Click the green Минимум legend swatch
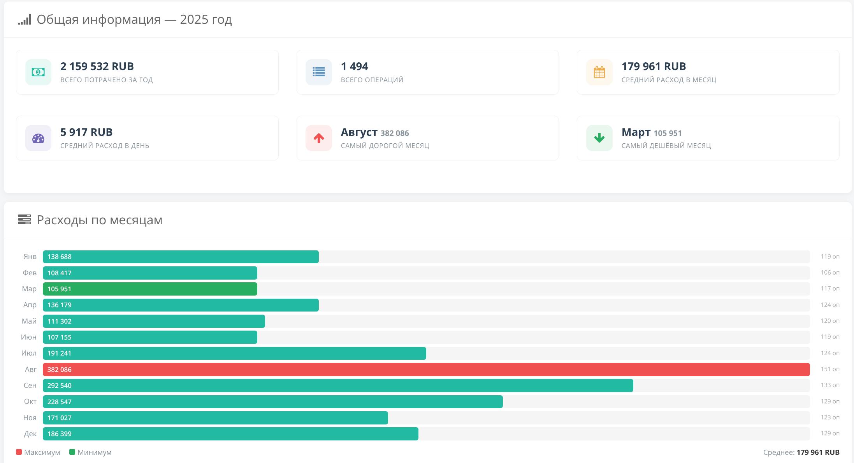 tap(72, 452)
